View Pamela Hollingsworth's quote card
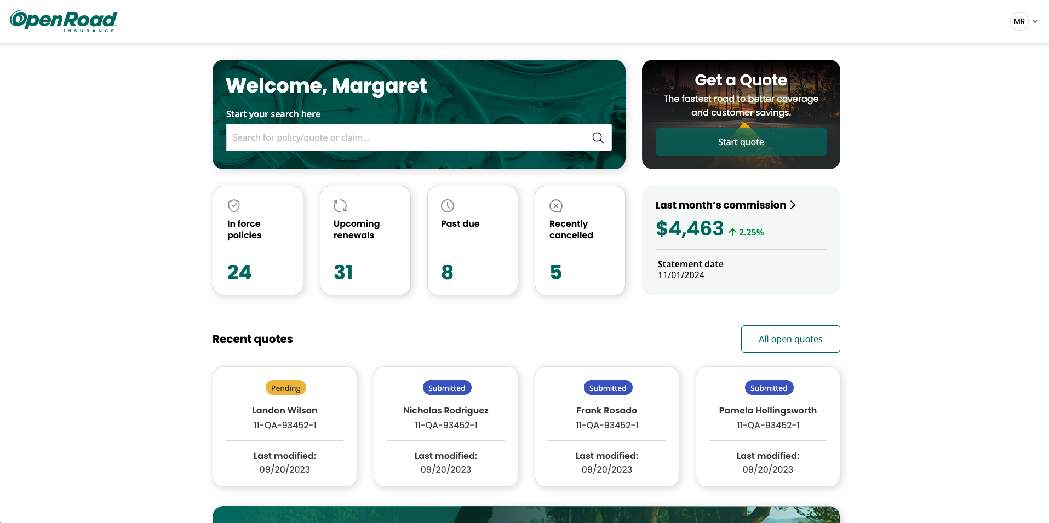This screenshot has width=1049, height=523. click(767, 426)
